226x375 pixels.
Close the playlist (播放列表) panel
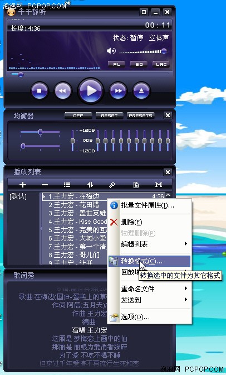coord(168,172)
